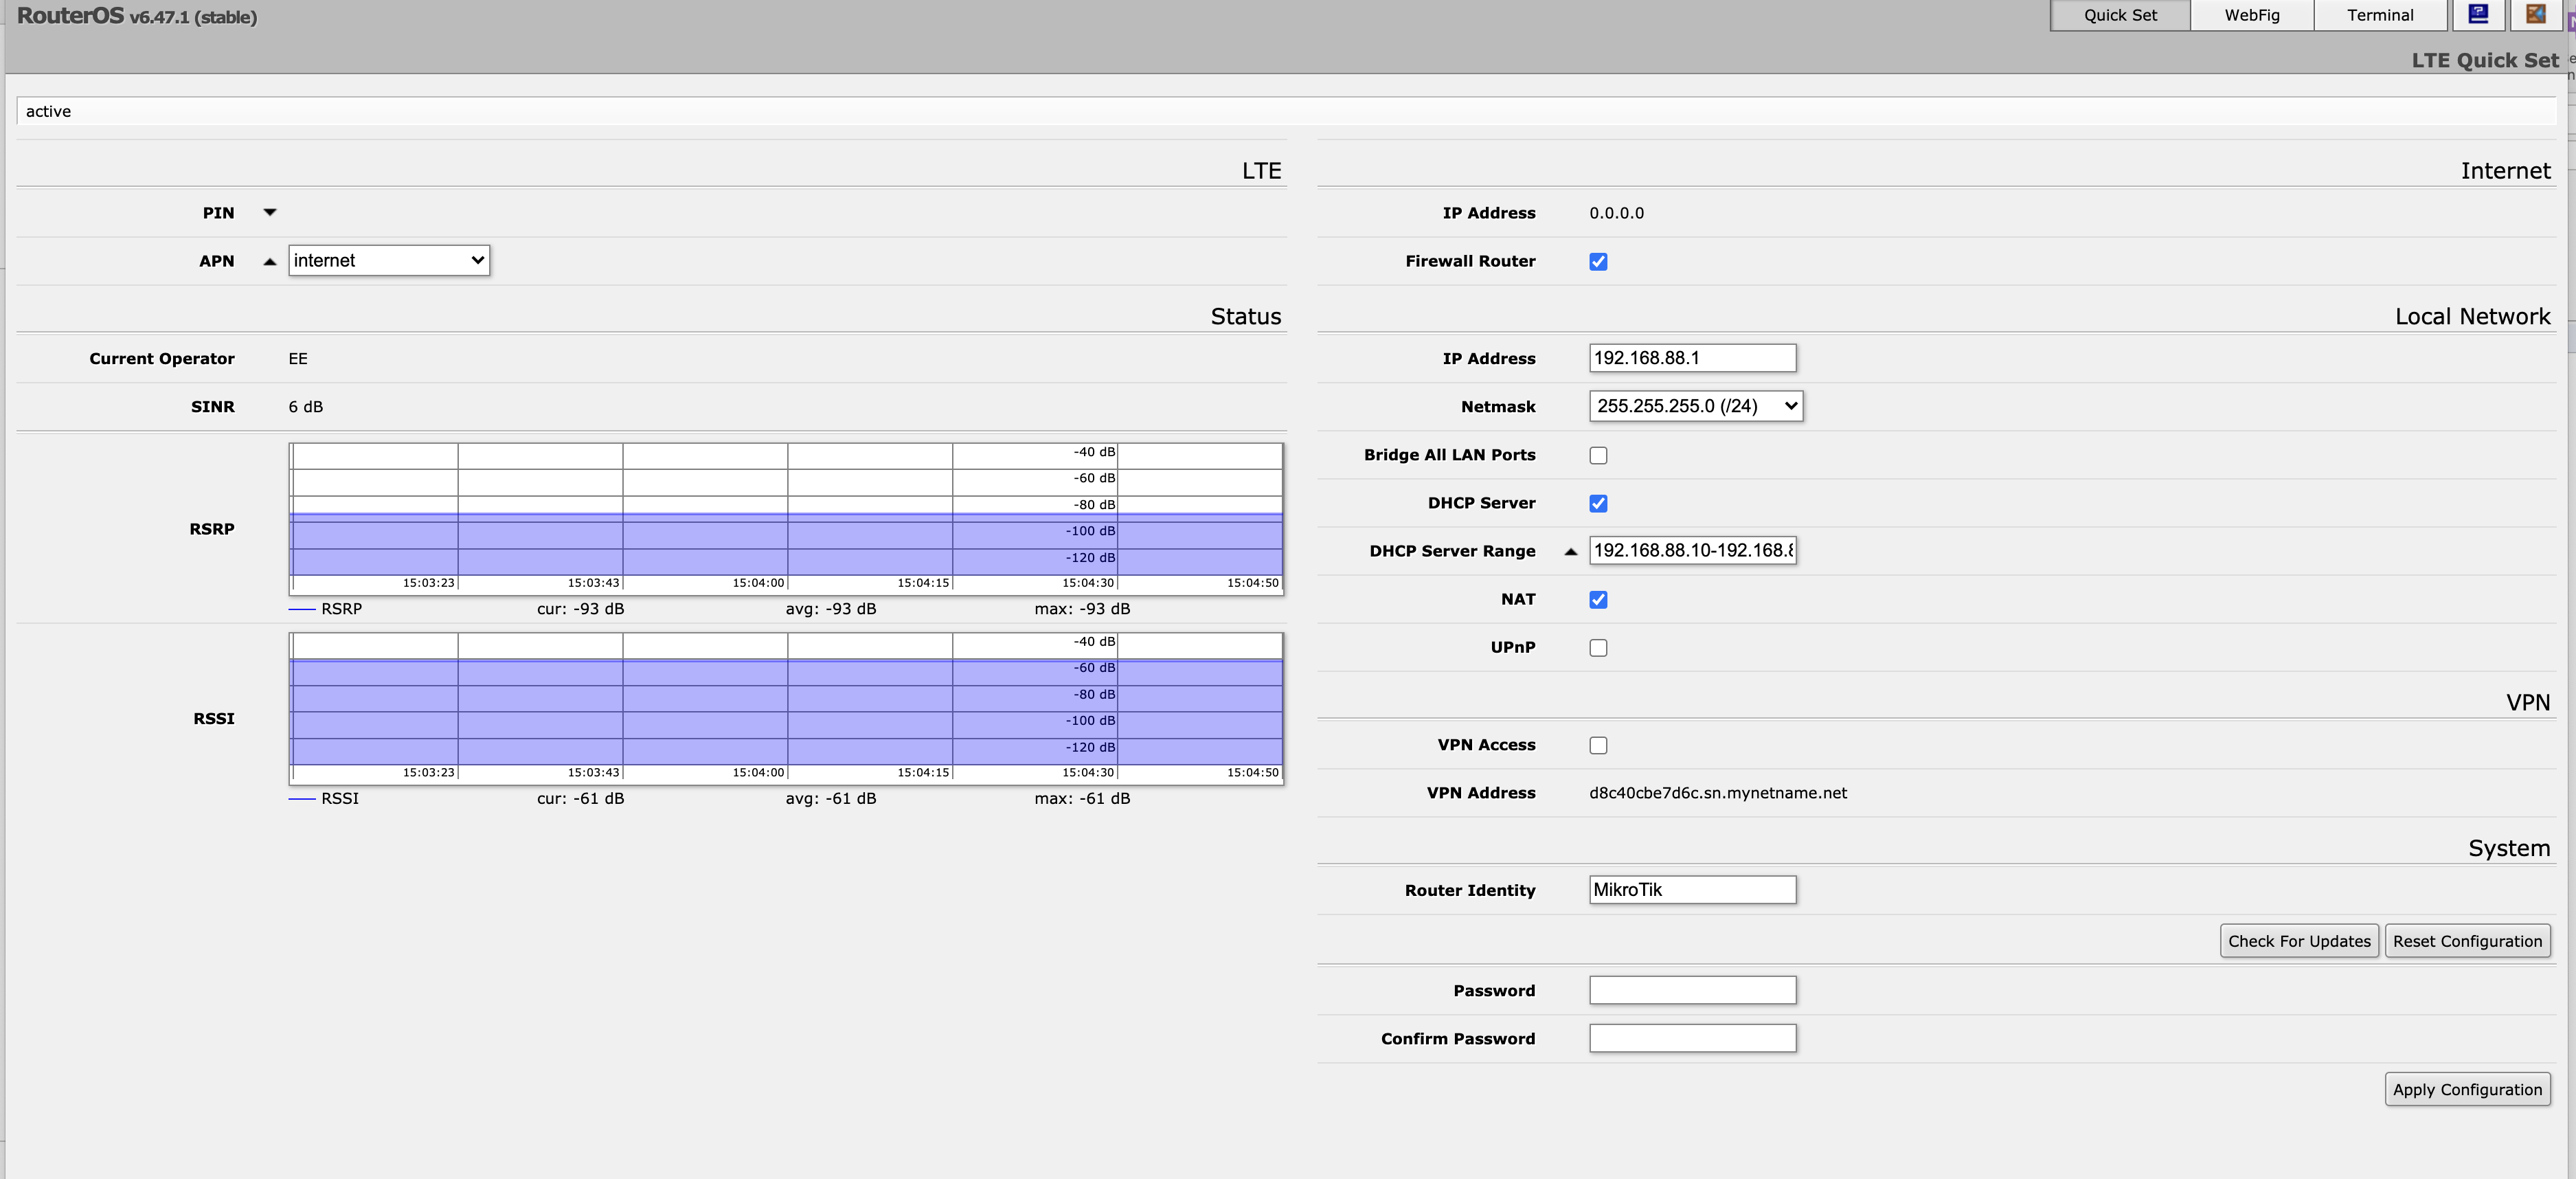Focus the Local Network IP Address field
Viewport: 2576px width, 1179px height.
coord(1693,358)
